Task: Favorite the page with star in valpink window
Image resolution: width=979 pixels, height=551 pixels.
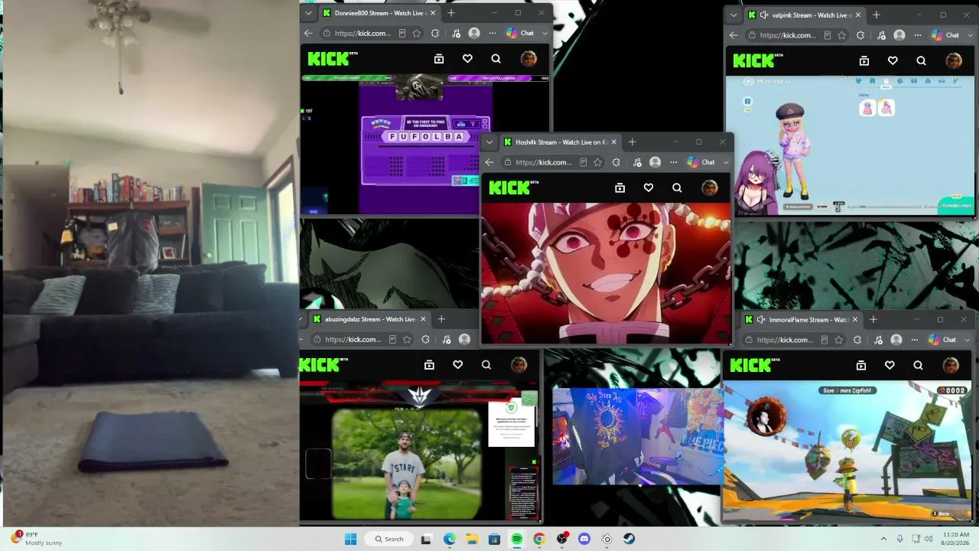Action: [x=841, y=35]
